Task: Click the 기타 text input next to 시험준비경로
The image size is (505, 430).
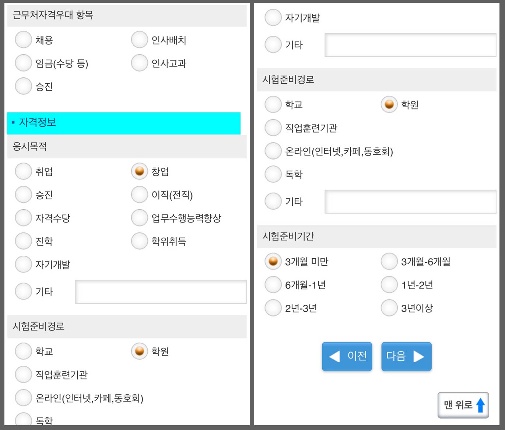Action: coord(411,202)
